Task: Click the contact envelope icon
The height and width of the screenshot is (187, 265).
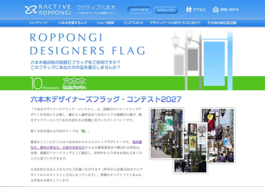Action: (x=216, y=10)
